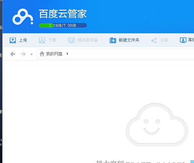Click the offline download icon at toolbar end
194x163 pixels.
183,40
